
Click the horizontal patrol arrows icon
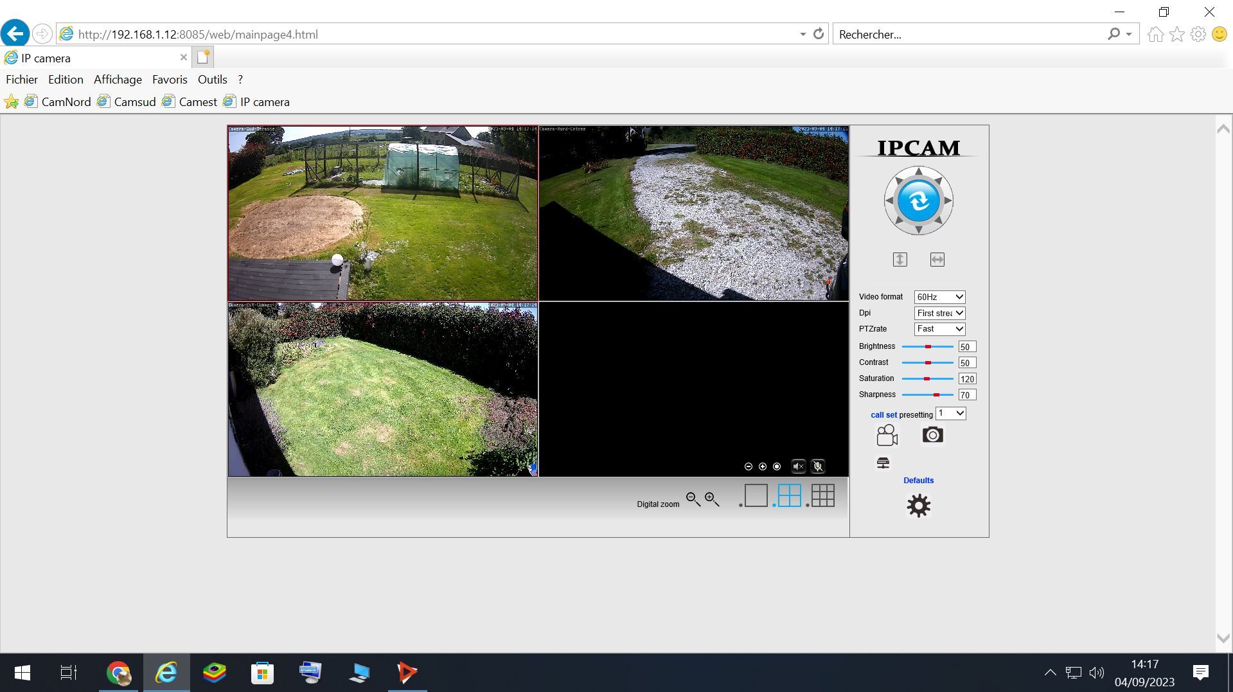(x=937, y=260)
